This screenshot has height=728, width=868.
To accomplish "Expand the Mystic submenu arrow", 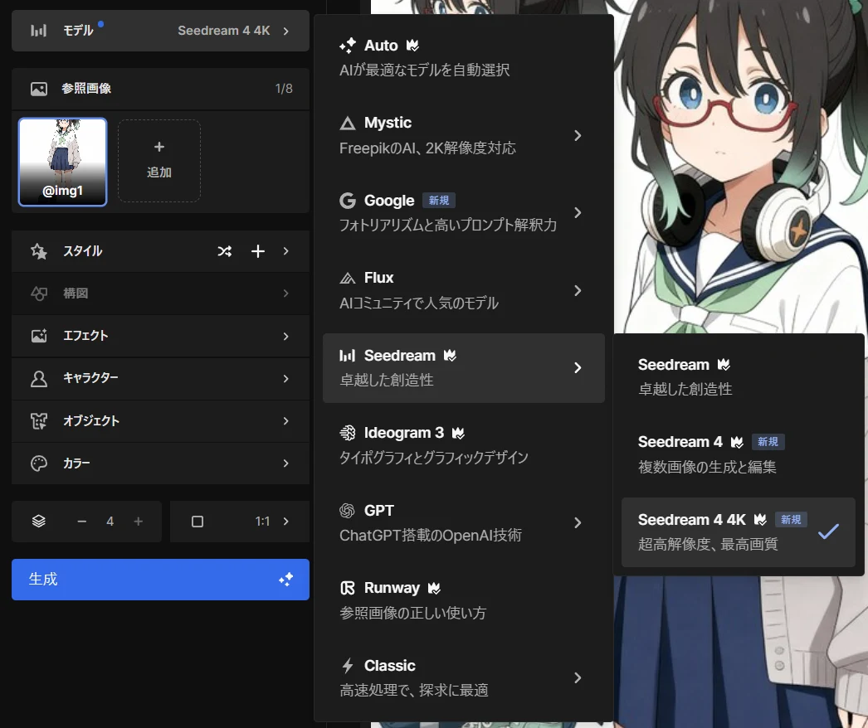I will [x=578, y=135].
